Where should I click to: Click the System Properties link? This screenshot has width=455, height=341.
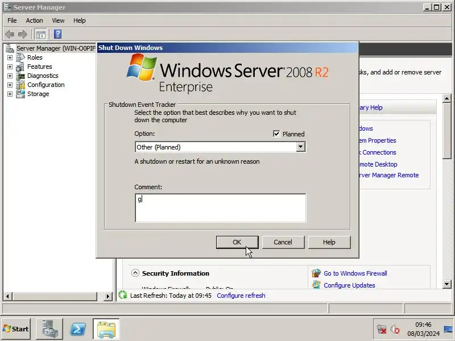[x=378, y=140]
